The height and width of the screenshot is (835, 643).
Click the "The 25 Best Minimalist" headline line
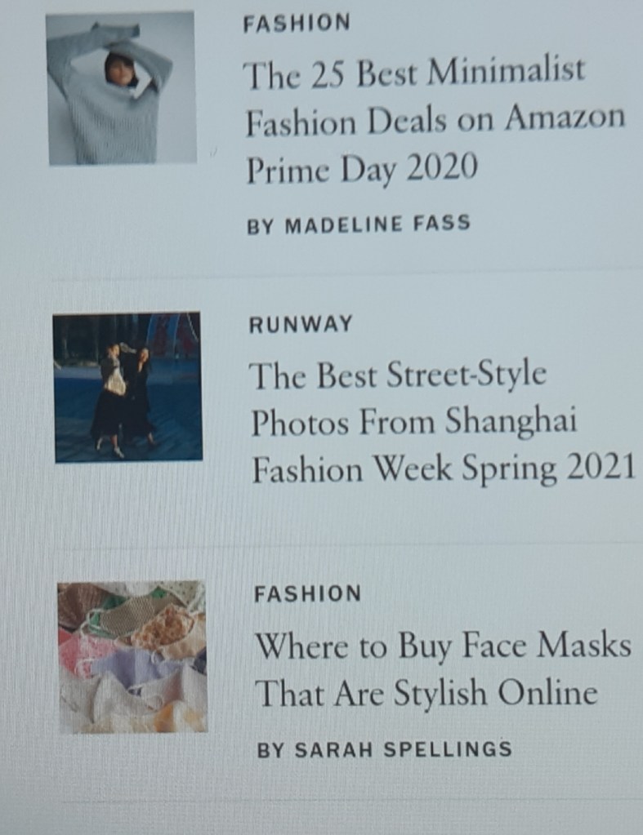414,73
